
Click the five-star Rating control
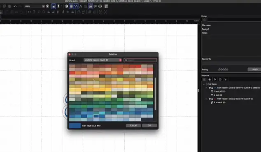pyautogui.click(x=223, y=69)
